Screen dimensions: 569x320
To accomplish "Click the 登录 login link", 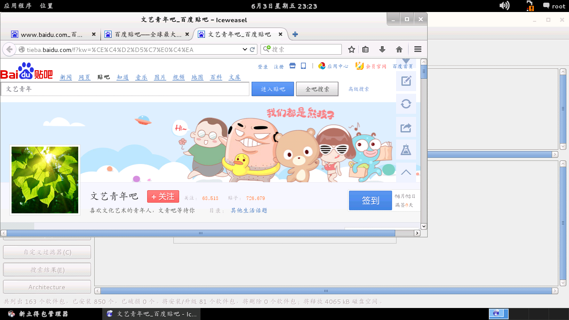I will (x=263, y=67).
